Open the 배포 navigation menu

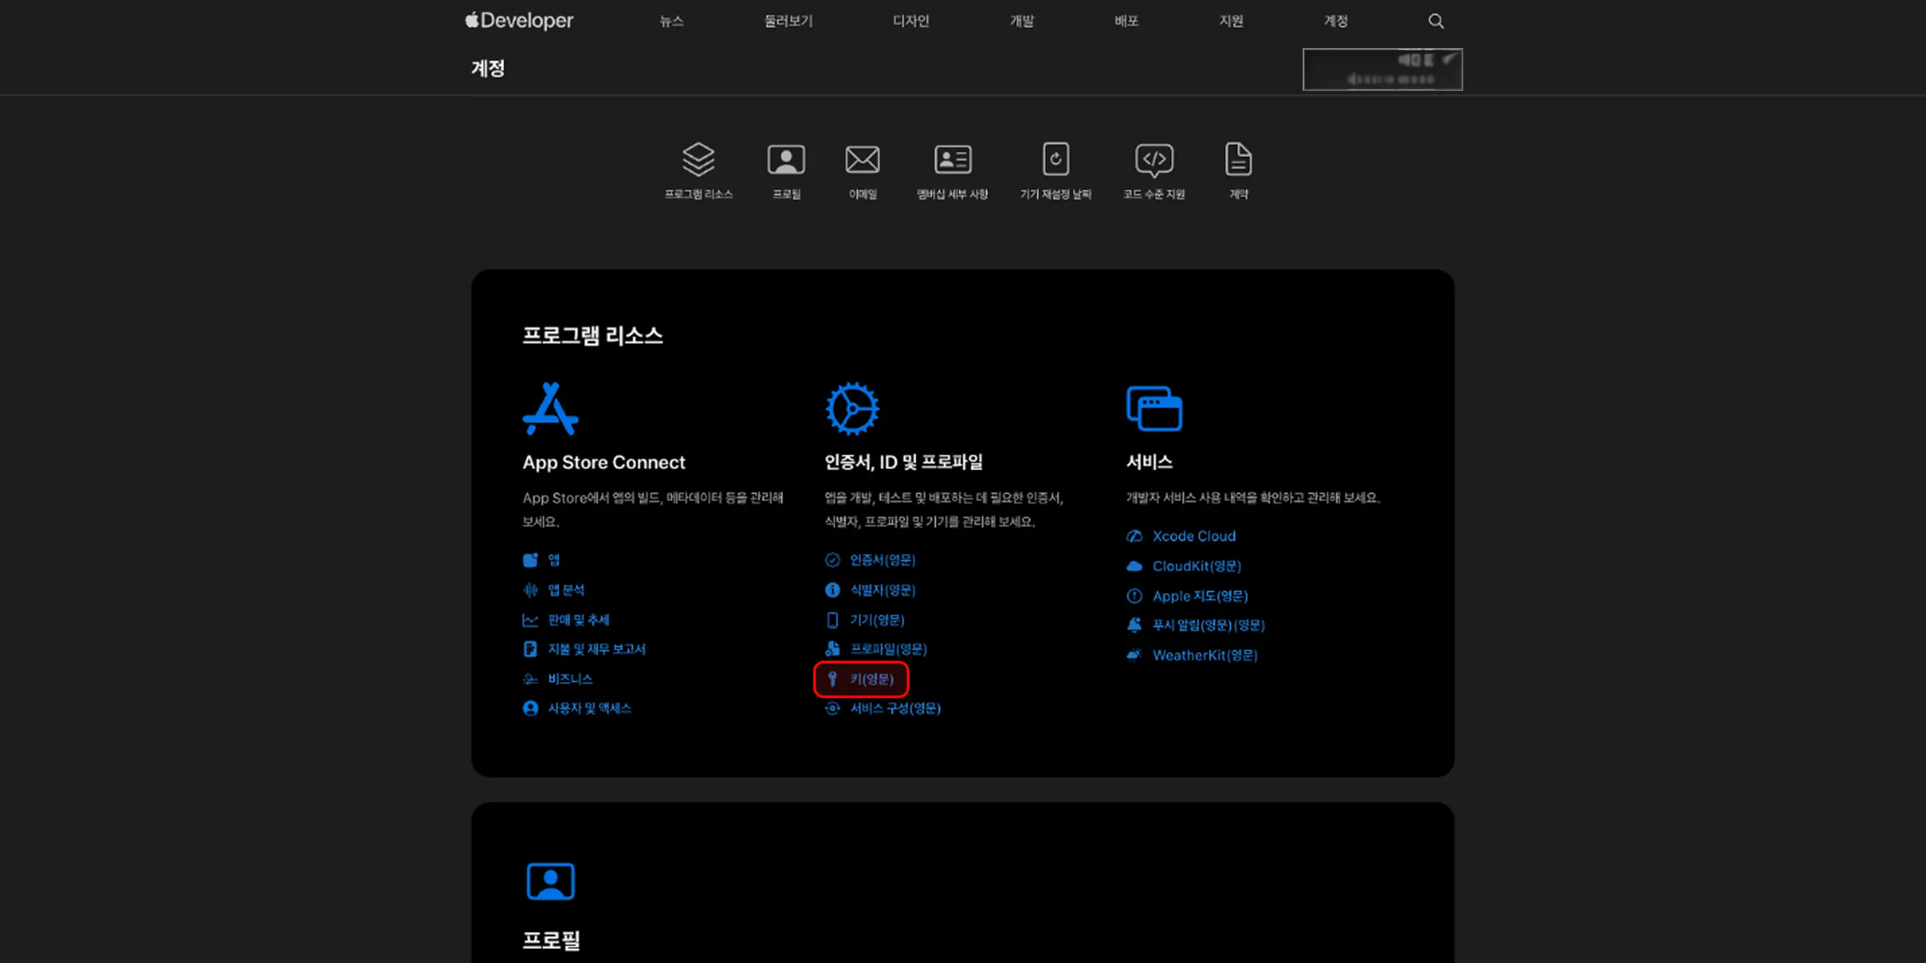1126,21
